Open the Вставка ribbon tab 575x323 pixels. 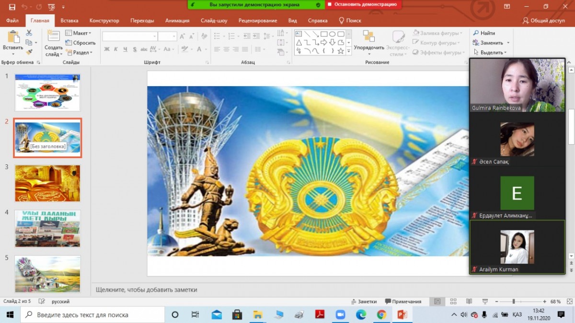point(69,21)
